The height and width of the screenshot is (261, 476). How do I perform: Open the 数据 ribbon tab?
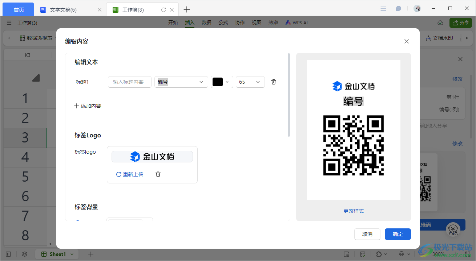click(206, 22)
